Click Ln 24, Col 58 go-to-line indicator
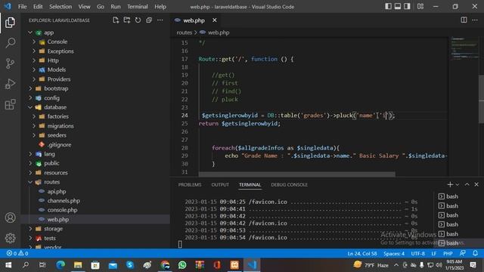This screenshot has width=484, height=272. [362, 253]
